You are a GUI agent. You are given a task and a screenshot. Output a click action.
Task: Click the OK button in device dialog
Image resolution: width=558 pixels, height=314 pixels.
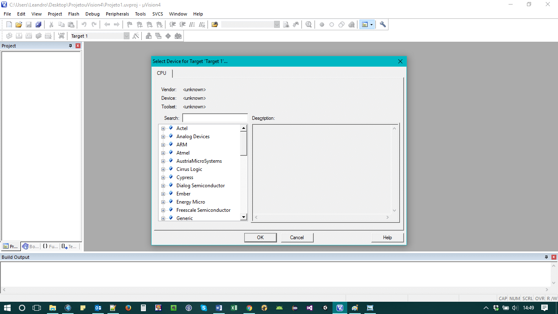point(260,238)
